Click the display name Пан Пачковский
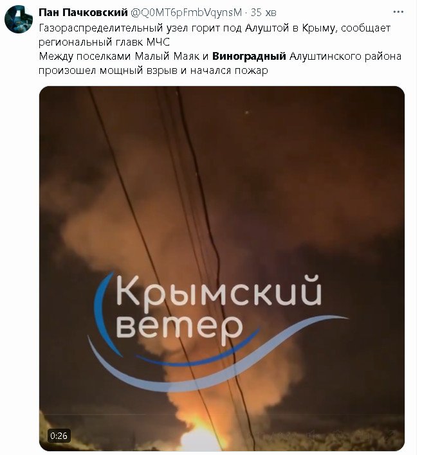The height and width of the screenshot is (455, 422). click(83, 12)
